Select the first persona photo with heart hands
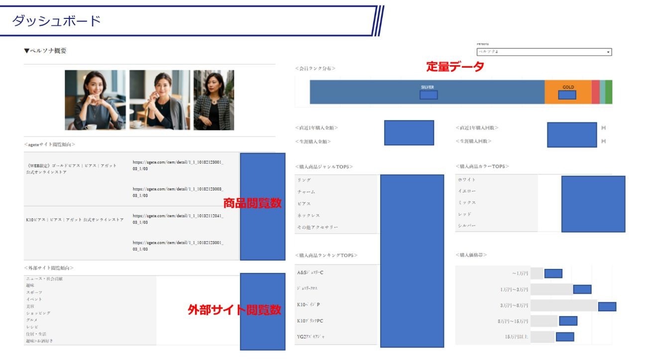647x361 pixels. tap(95, 100)
